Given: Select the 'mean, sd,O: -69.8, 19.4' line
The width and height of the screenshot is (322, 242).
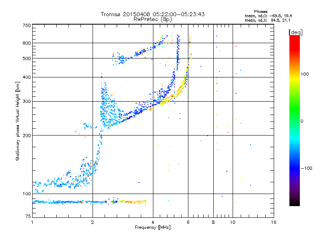Looking at the screenshot, I should pyautogui.click(x=268, y=16).
